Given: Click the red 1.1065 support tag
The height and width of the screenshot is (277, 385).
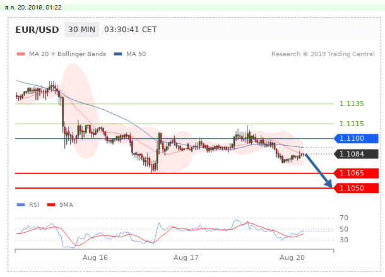Looking at the screenshot, I should click(356, 173).
